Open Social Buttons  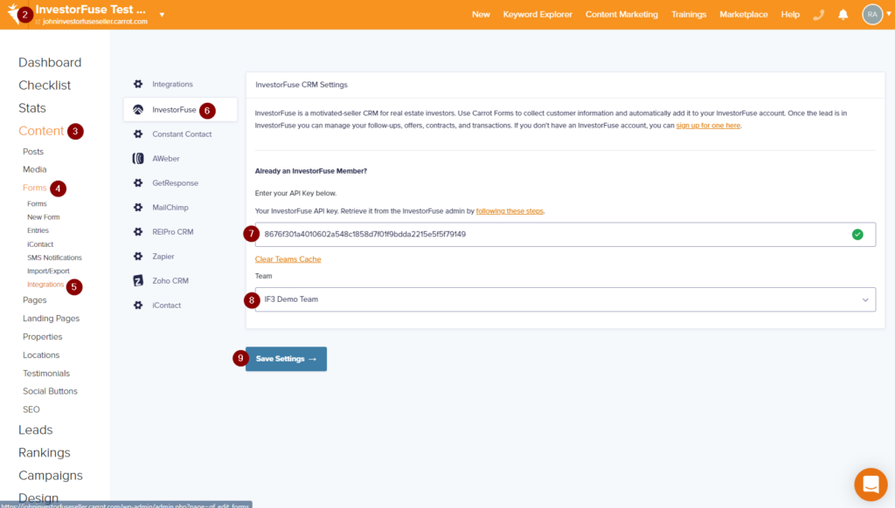[50, 391]
